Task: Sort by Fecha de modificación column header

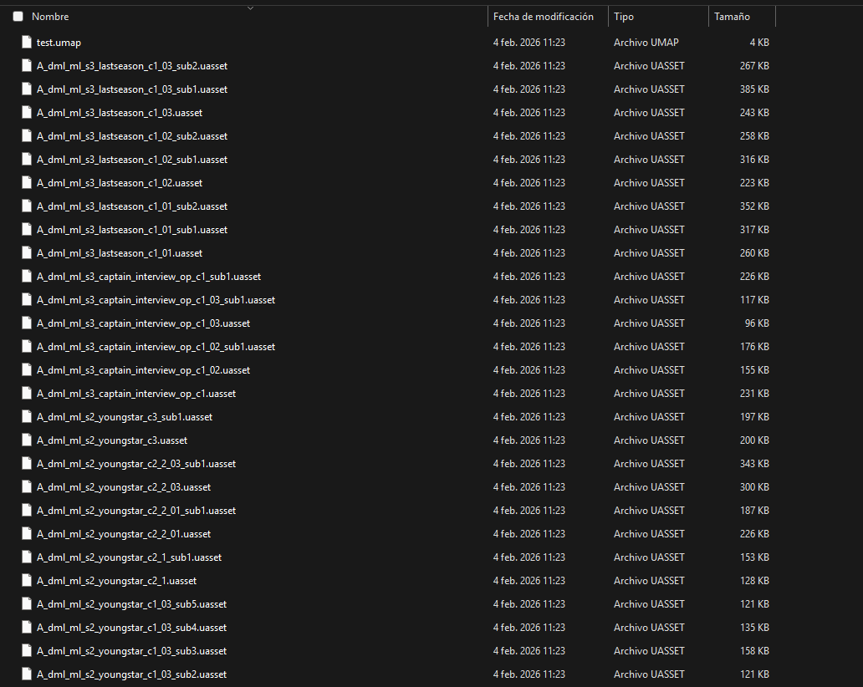Action: point(544,17)
